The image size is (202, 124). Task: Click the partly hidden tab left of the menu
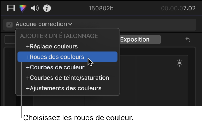[x=10, y=40]
